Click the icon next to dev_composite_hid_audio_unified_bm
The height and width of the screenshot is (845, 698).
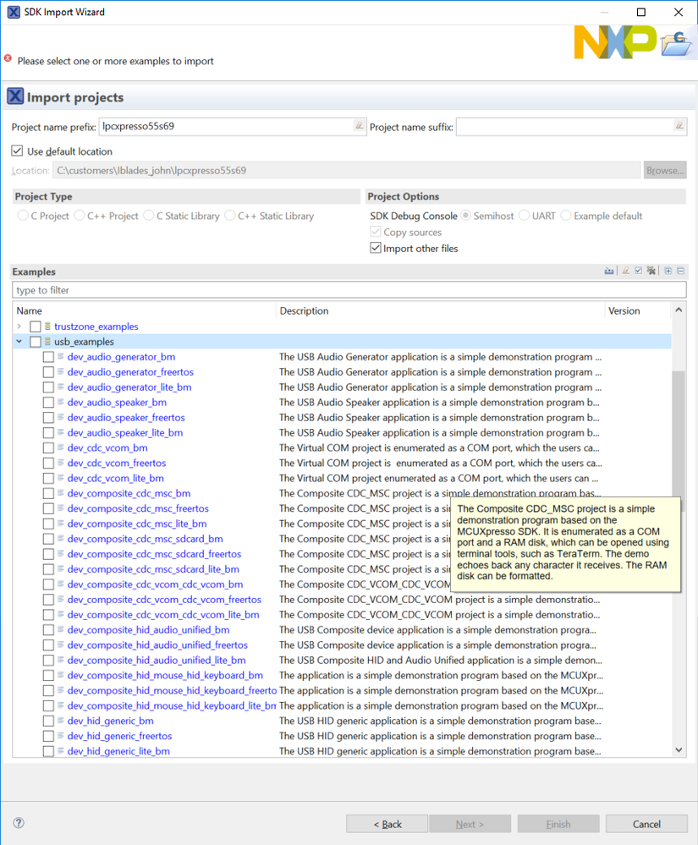[61, 629]
